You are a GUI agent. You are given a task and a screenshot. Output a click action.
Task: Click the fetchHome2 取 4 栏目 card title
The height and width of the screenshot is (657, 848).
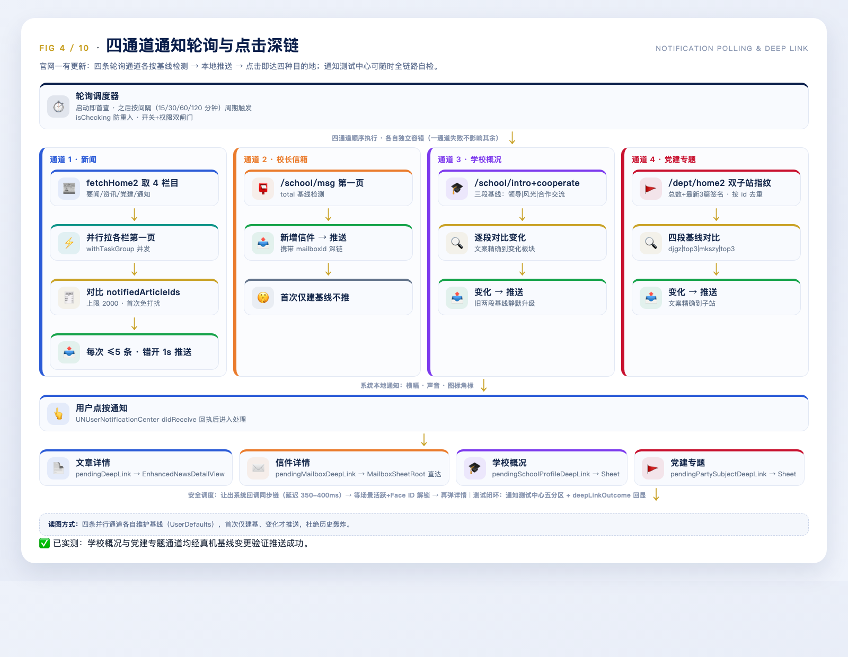click(x=132, y=183)
